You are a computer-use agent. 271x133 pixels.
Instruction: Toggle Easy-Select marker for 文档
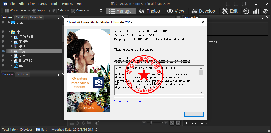point(3,56)
